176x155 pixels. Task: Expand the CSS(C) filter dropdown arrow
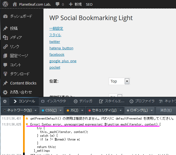(x=61, y=110)
